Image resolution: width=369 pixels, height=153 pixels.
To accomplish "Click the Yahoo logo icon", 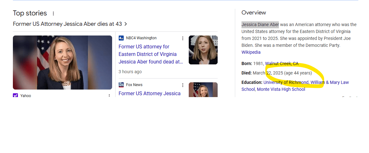I will [15, 96].
